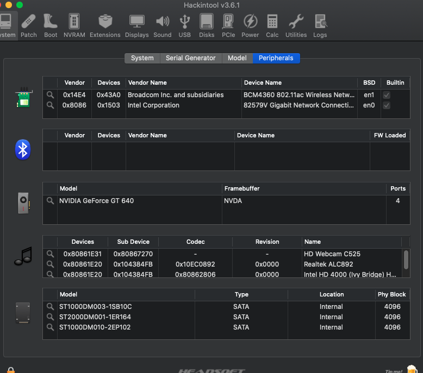Switch to the Model tab
This screenshot has height=373, width=423.
pos(237,58)
